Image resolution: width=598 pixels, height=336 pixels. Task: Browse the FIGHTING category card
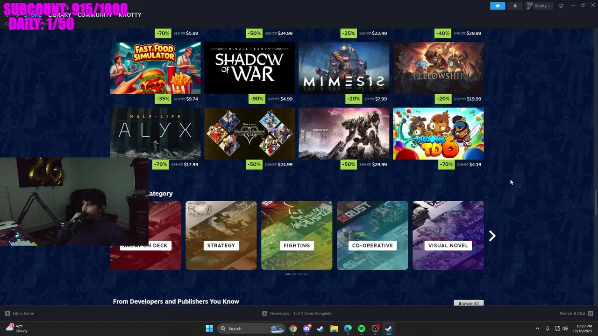(x=297, y=235)
